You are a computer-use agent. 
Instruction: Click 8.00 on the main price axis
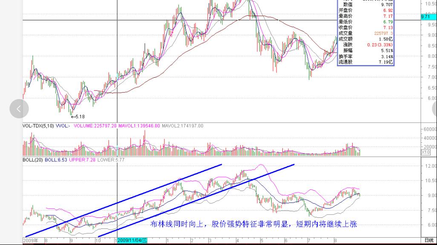(x=431, y=56)
